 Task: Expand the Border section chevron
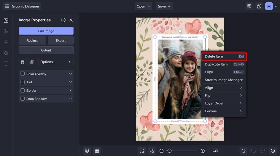click(71, 90)
